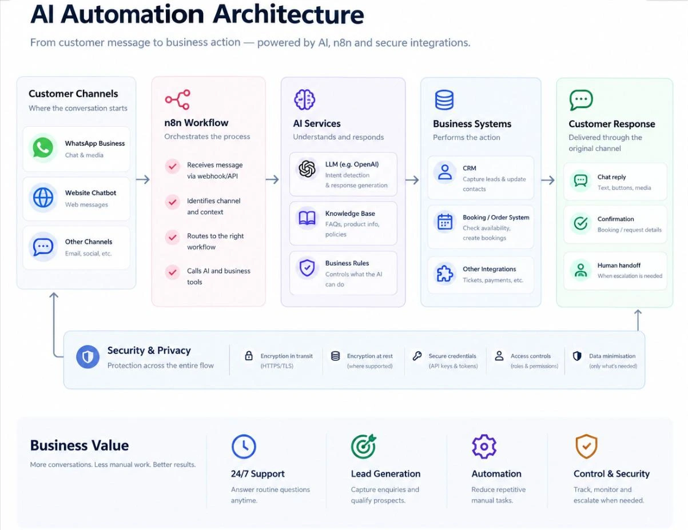Select the Website Chatbot card title

tap(90, 193)
